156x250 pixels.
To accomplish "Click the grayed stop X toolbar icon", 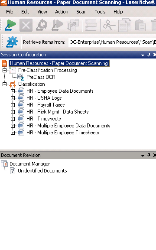I will click(26, 25).
